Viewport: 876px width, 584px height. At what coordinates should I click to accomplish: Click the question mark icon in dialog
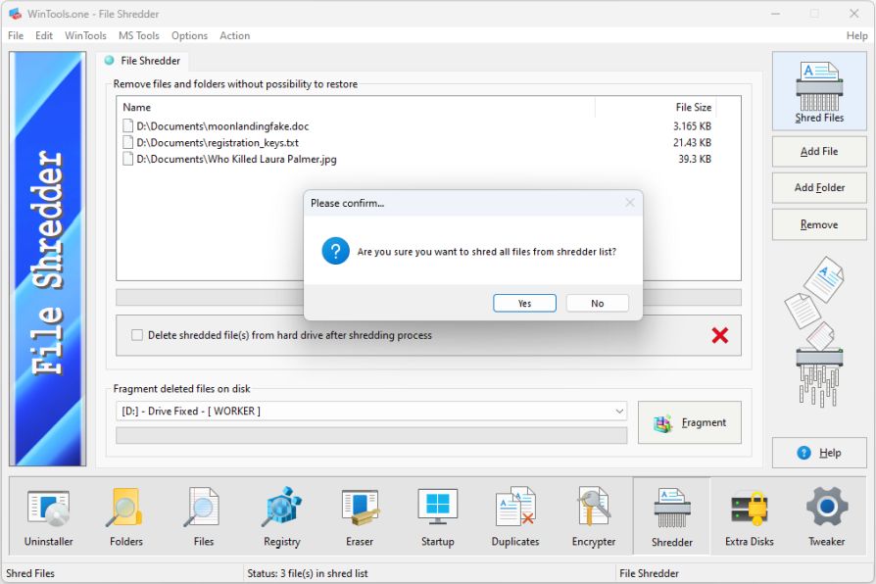pos(336,251)
